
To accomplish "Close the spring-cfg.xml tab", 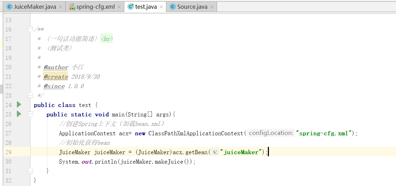I will pyautogui.click(x=119, y=7).
